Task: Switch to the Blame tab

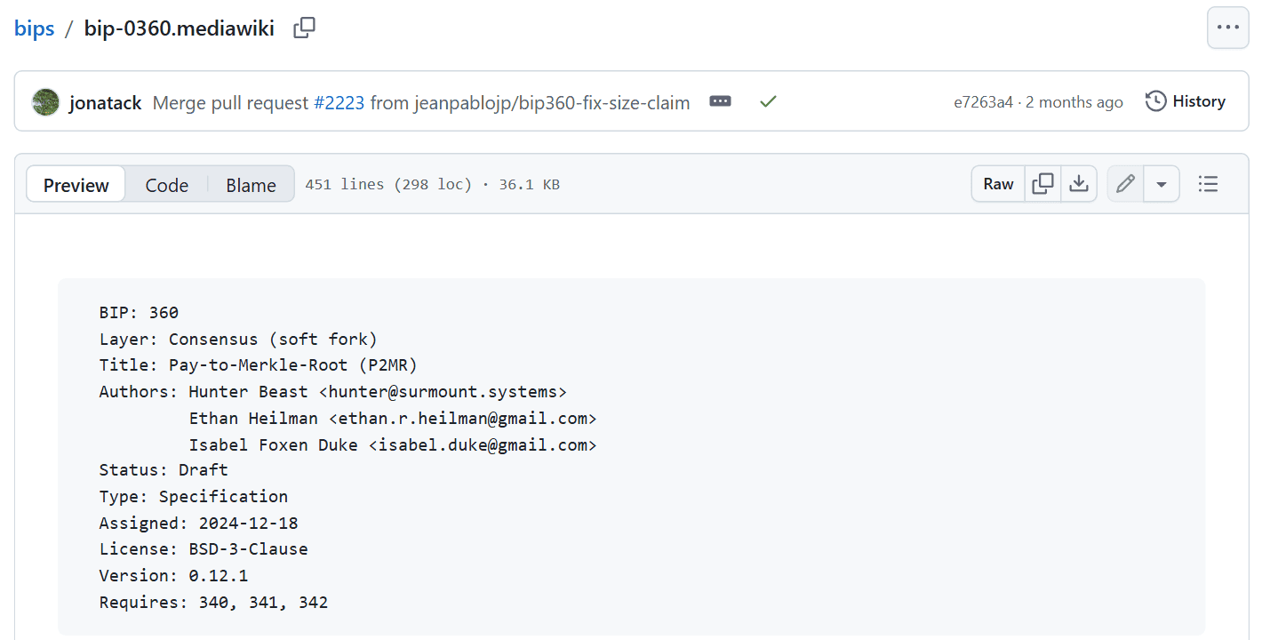Action: pyautogui.click(x=251, y=185)
